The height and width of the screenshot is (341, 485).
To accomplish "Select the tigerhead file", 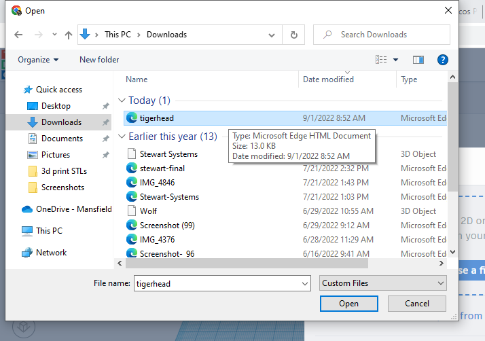I will point(285,118).
